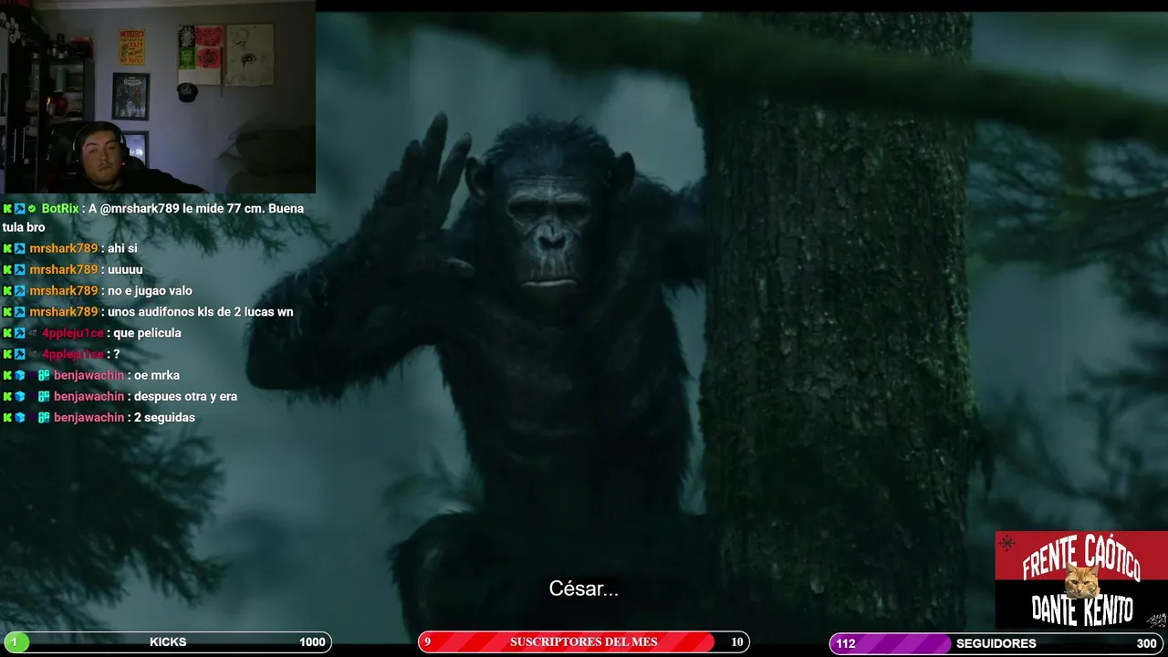
Task: Click the green verified badge beside BotRix
Action: (32, 209)
